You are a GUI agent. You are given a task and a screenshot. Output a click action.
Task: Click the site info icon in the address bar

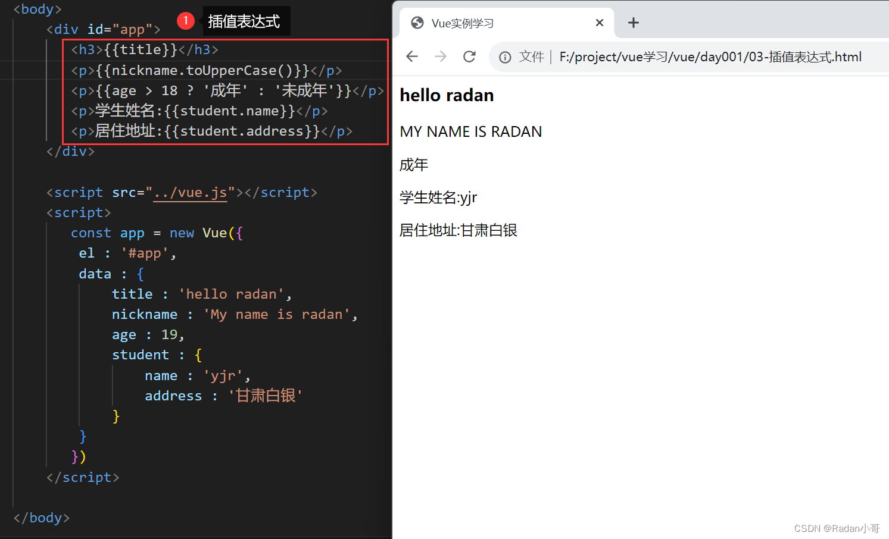pos(505,57)
